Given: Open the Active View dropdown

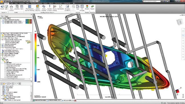Looking at the screenshot, I should pyautogui.click(x=34, y=1).
